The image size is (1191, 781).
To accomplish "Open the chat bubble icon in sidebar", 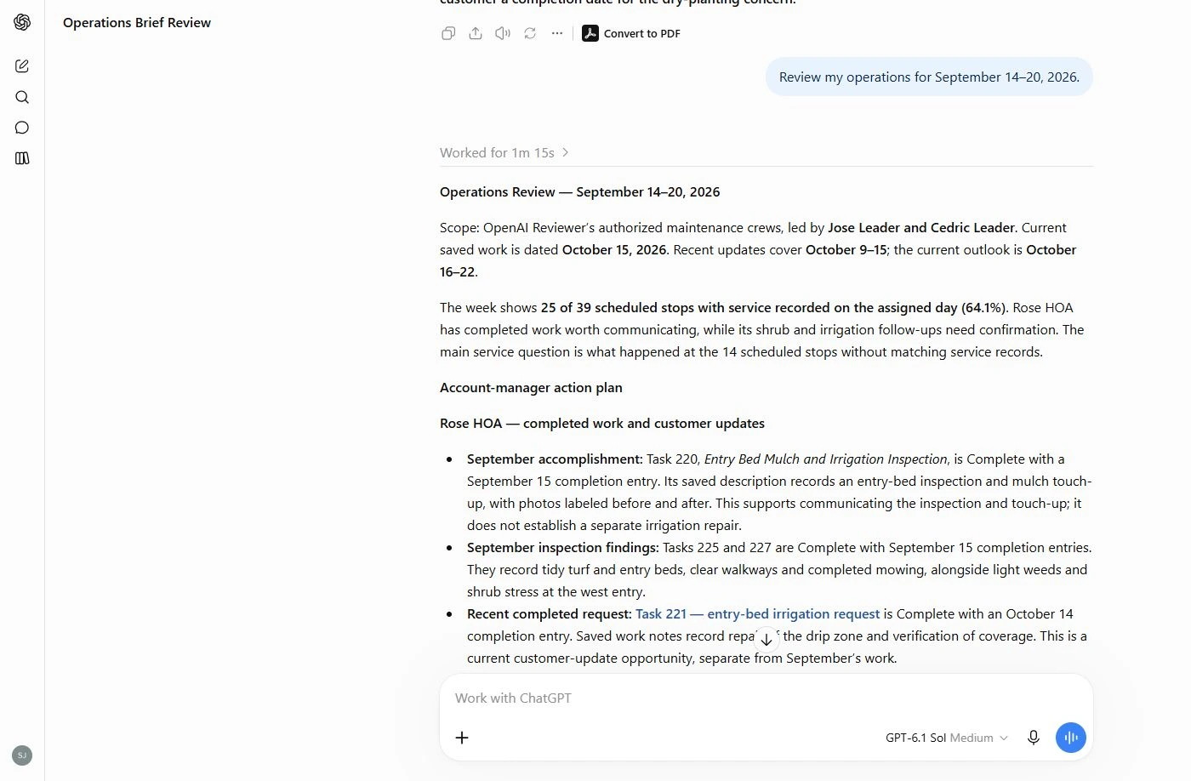I will [x=22, y=128].
